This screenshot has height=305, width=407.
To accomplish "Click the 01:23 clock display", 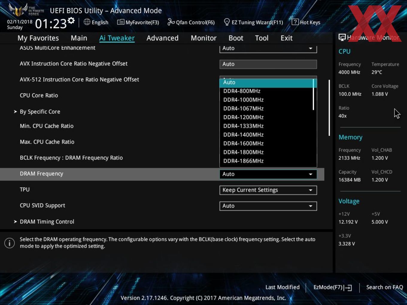I will click(x=51, y=24).
